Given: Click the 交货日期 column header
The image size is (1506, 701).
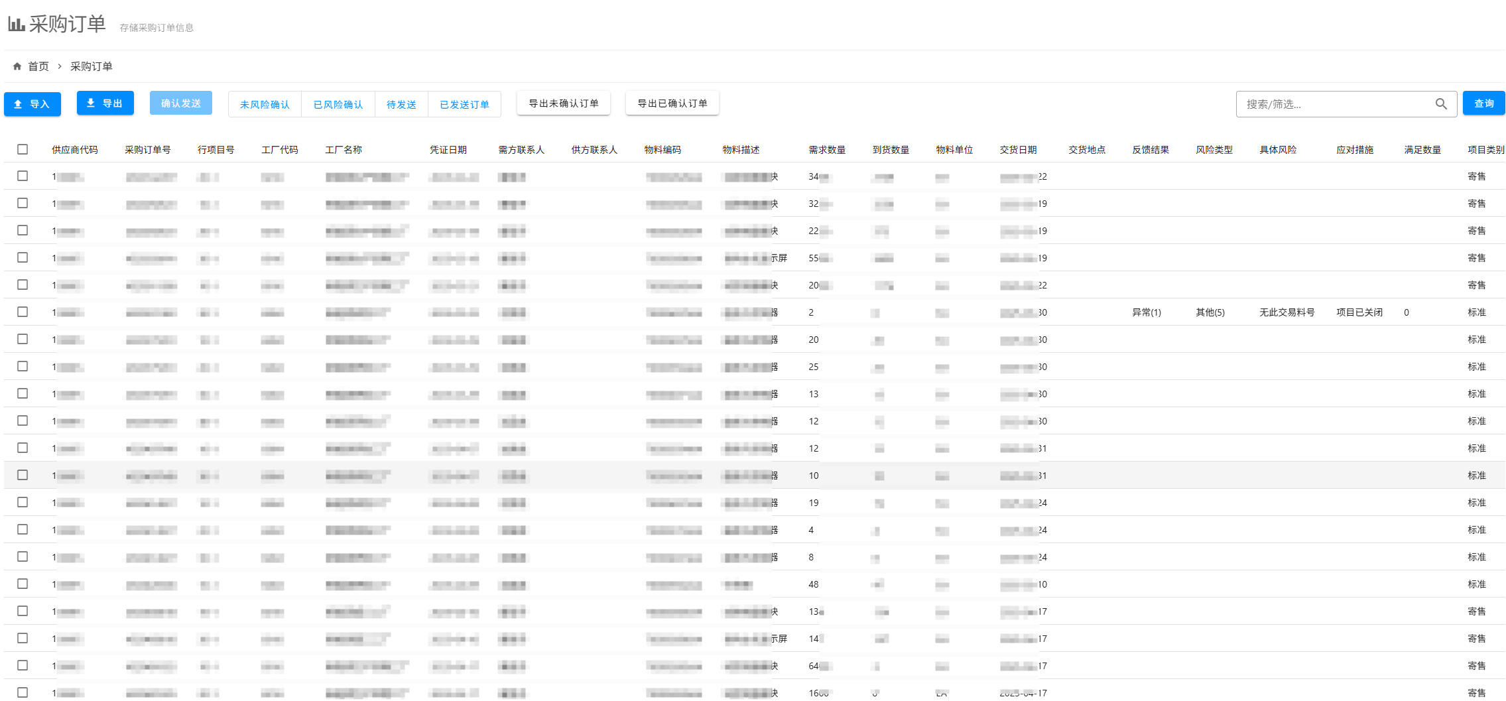Looking at the screenshot, I should (x=1018, y=150).
